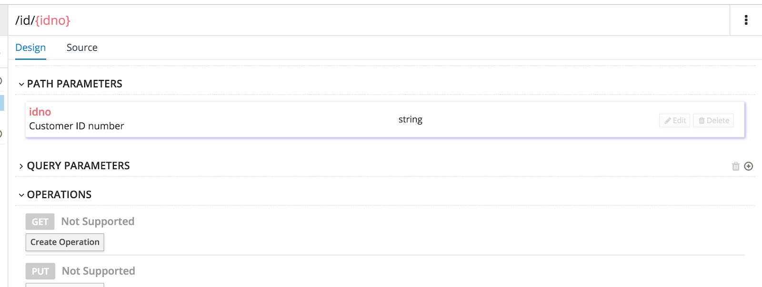
Task: Edit the idno path parameter
Action: [x=675, y=121]
